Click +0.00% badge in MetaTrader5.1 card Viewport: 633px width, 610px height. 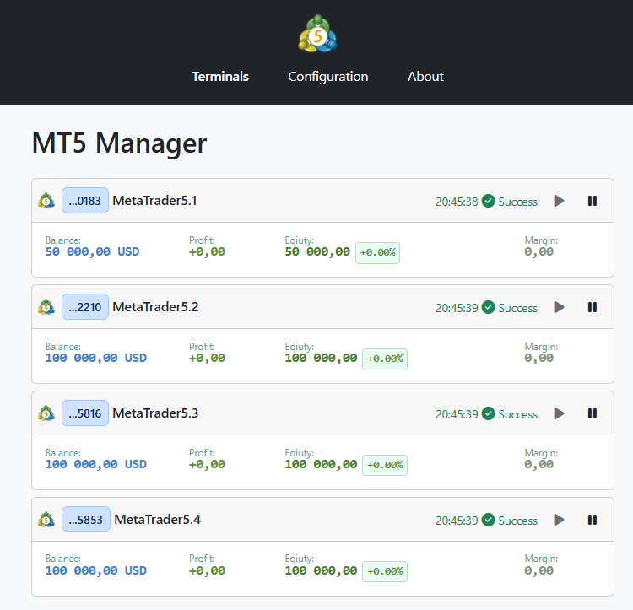click(377, 253)
